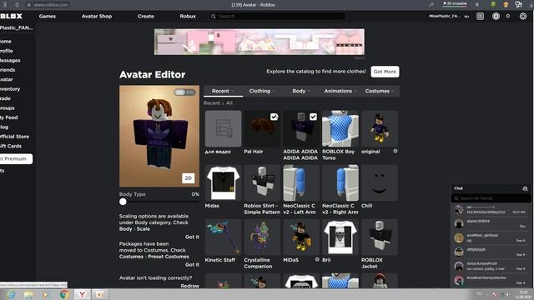Image resolution: width=534 pixels, height=300 pixels.
Task: Open the pink banner advertisement
Action: pos(259,42)
